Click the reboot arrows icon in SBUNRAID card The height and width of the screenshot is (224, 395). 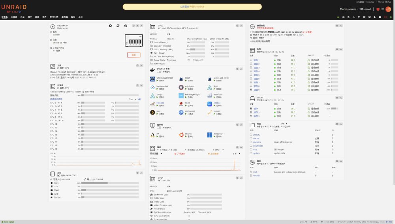(x=118, y=26)
